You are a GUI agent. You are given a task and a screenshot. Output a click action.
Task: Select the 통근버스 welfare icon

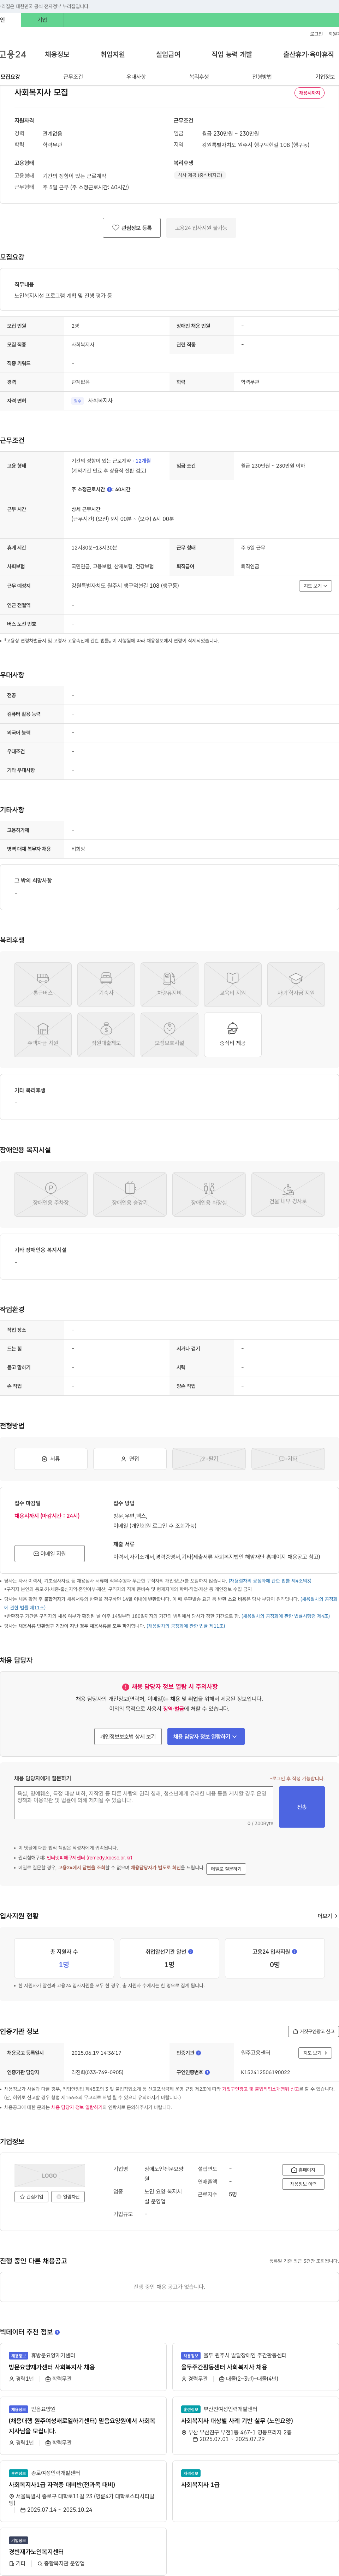coord(43,985)
